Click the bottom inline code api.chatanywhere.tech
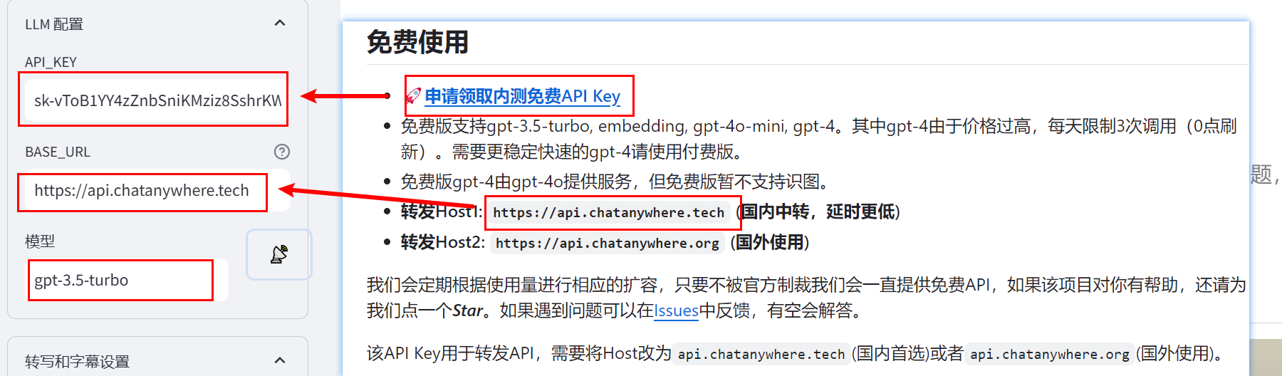The width and height of the screenshot is (1282, 376). tap(761, 354)
